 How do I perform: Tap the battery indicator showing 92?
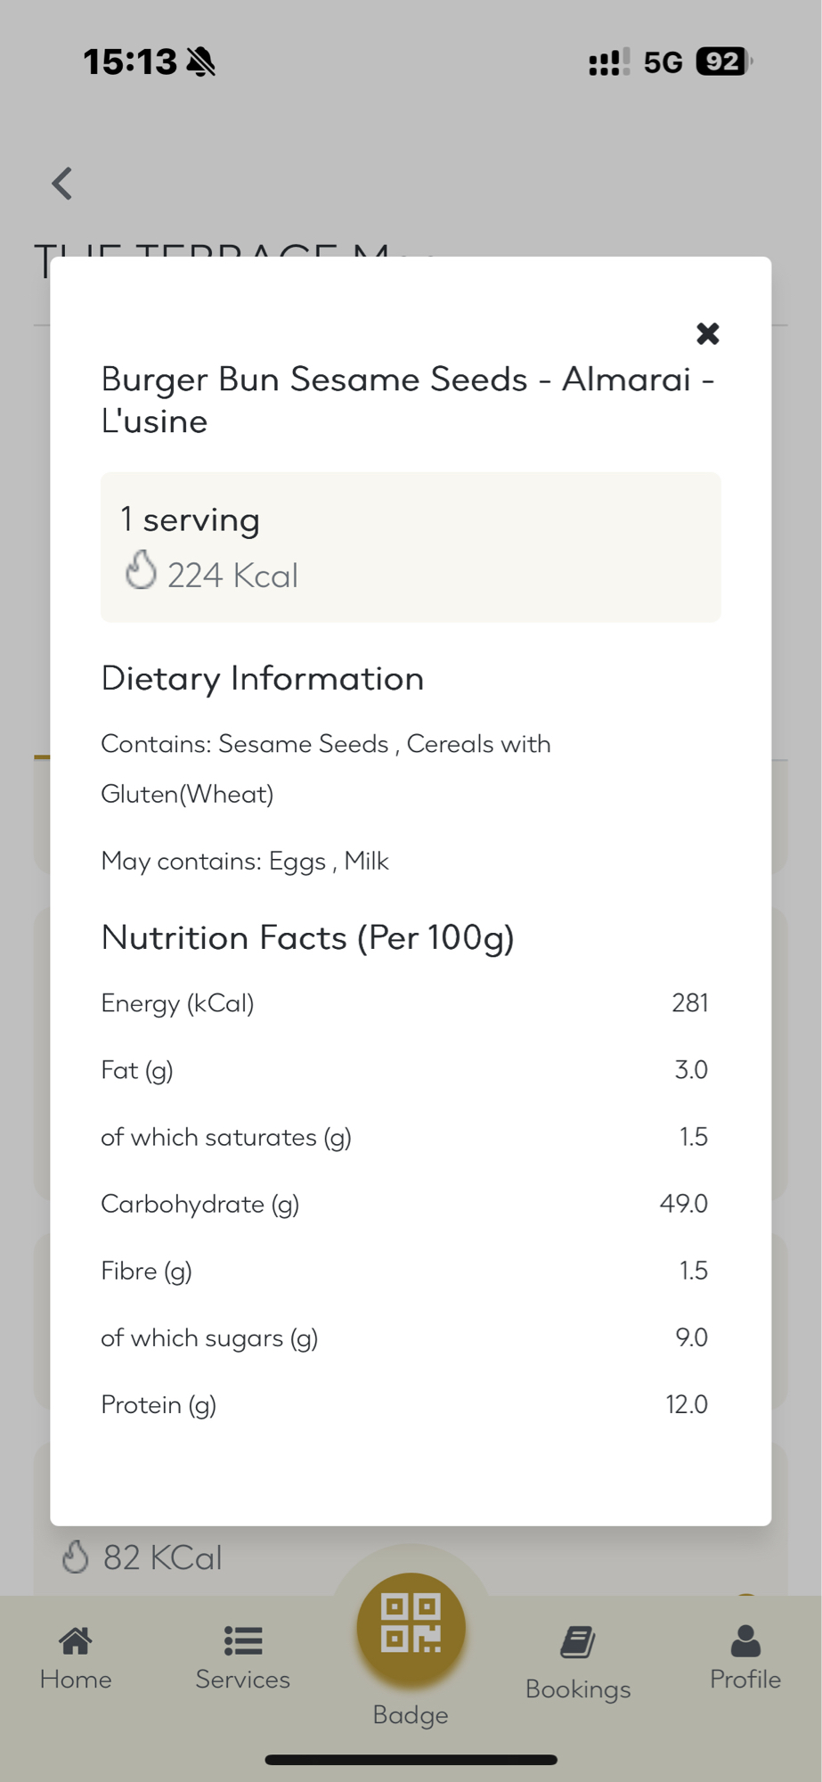point(722,61)
